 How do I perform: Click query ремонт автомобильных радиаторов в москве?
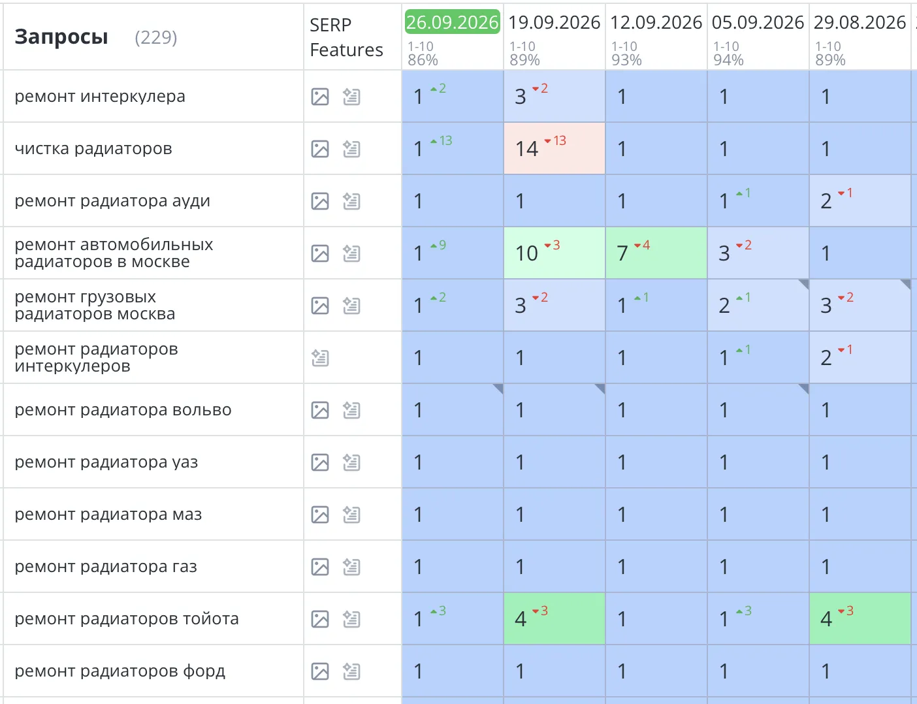(x=114, y=253)
